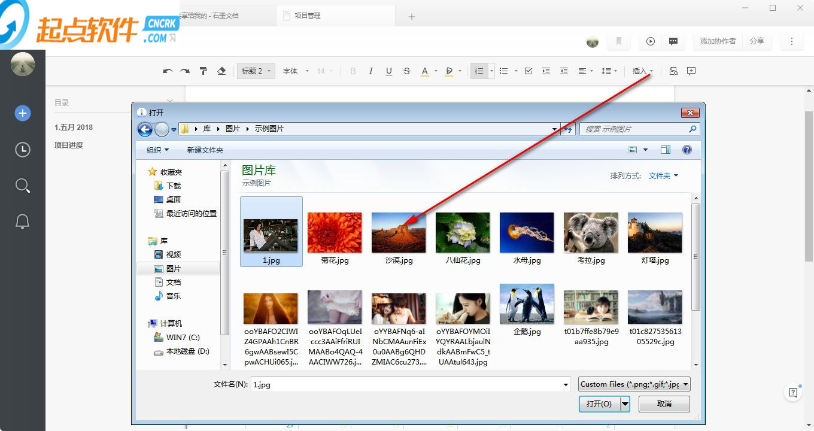Go back in the Open dialog
This screenshot has height=431, width=814.
[144, 129]
